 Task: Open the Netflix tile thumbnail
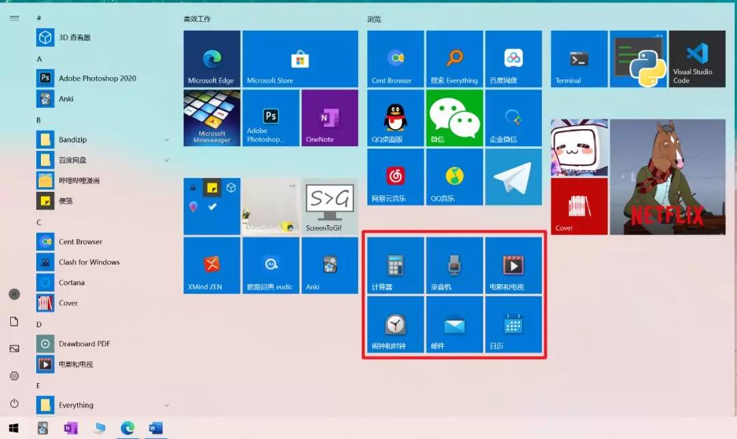pyautogui.click(x=667, y=177)
